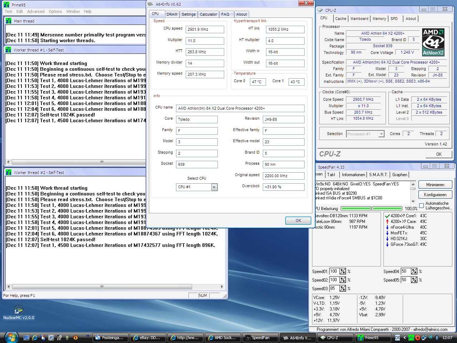
Task: Open Graphen tab in SpeedFan
Action: (x=400, y=175)
